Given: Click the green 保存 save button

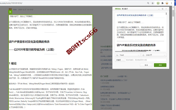Looking at the screenshot, I should (x=160, y=65).
